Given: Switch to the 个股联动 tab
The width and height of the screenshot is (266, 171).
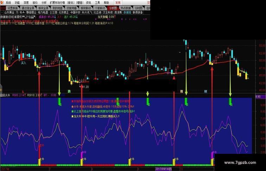Looking at the screenshot, I should [x=100, y=8].
